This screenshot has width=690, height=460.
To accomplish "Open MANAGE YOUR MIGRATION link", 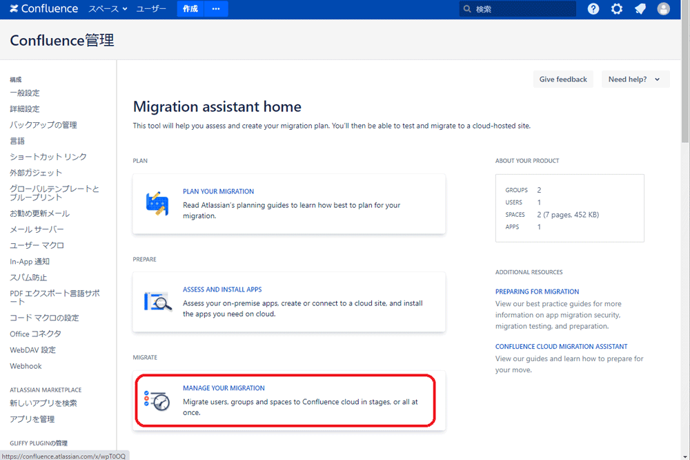I will [224, 388].
